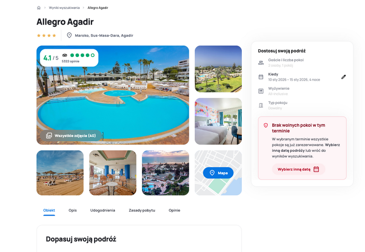Viewport: 365px width, 252px height.
Task: Click the meal icon next to Wyżywienie
Action: [x=261, y=91]
